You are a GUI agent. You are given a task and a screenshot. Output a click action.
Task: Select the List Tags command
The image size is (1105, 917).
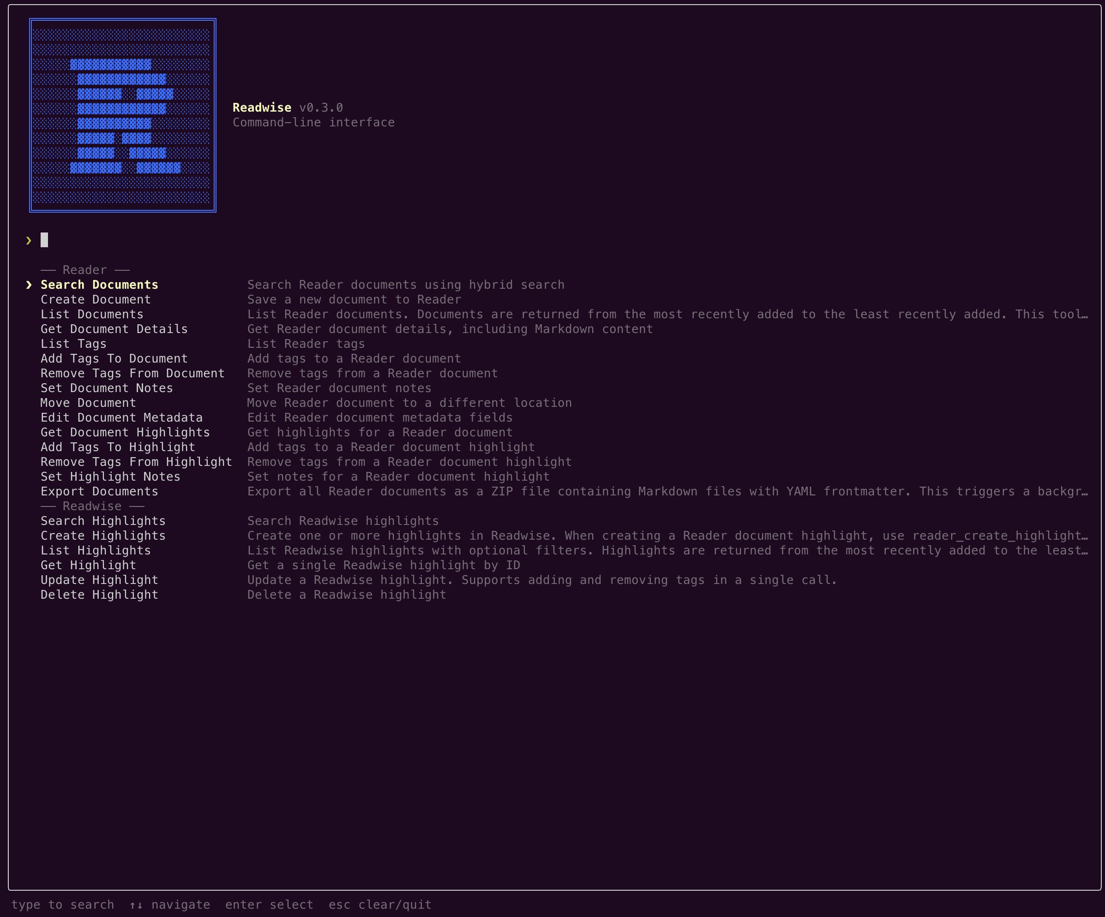73,343
